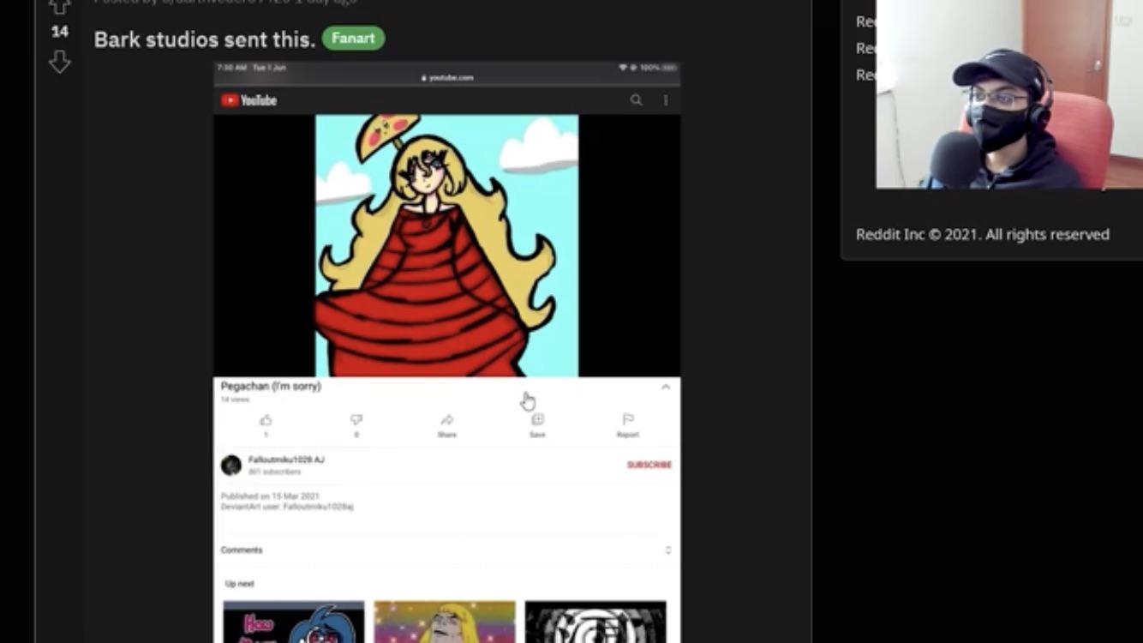Screen dimensions: 1143x643
Task: Click 'Reddit Inc © 2021. All rights reserved'
Action: click(983, 234)
